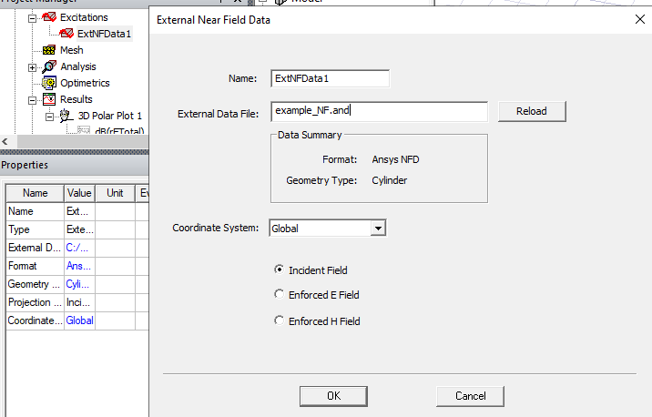Select the Optimetrics tree item label
Image resolution: width=652 pixels, height=417 pixels.
(85, 83)
